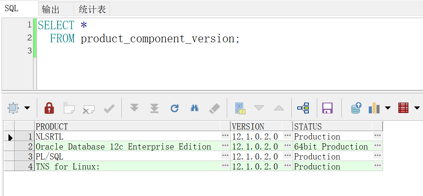Select the Oracle Database 12c Enterprise Edition cell

tap(123, 146)
